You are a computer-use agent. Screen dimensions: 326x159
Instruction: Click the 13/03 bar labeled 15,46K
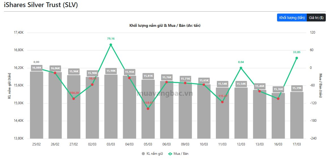[x=259, y=116]
